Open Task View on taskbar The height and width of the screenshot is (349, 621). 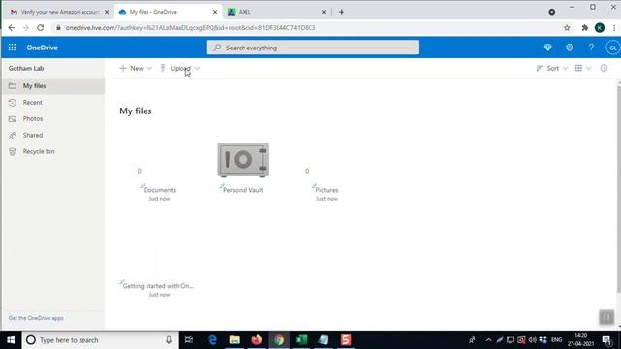click(189, 340)
